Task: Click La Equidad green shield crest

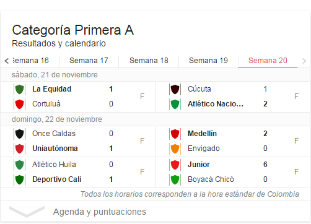Action: click(x=20, y=89)
